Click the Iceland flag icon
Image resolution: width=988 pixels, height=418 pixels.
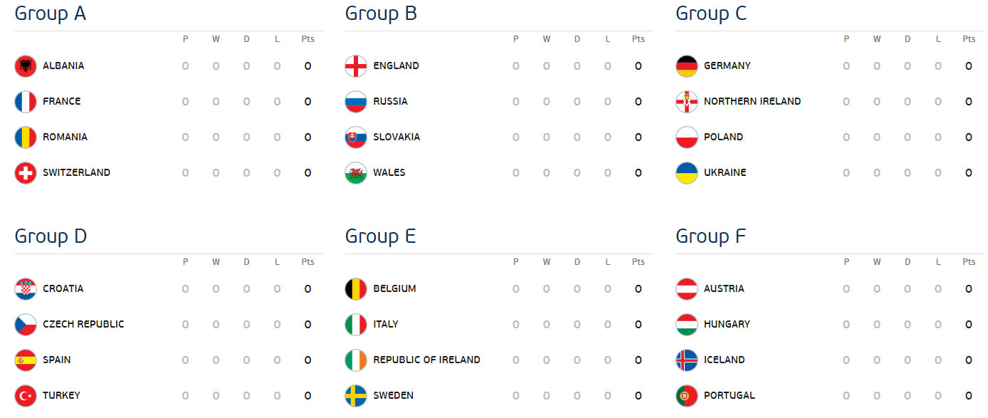coord(687,360)
